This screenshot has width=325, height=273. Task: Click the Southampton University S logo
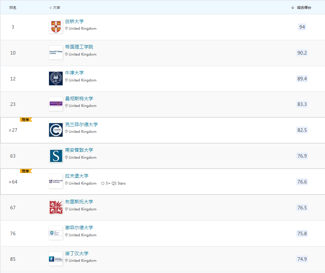(x=56, y=156)
